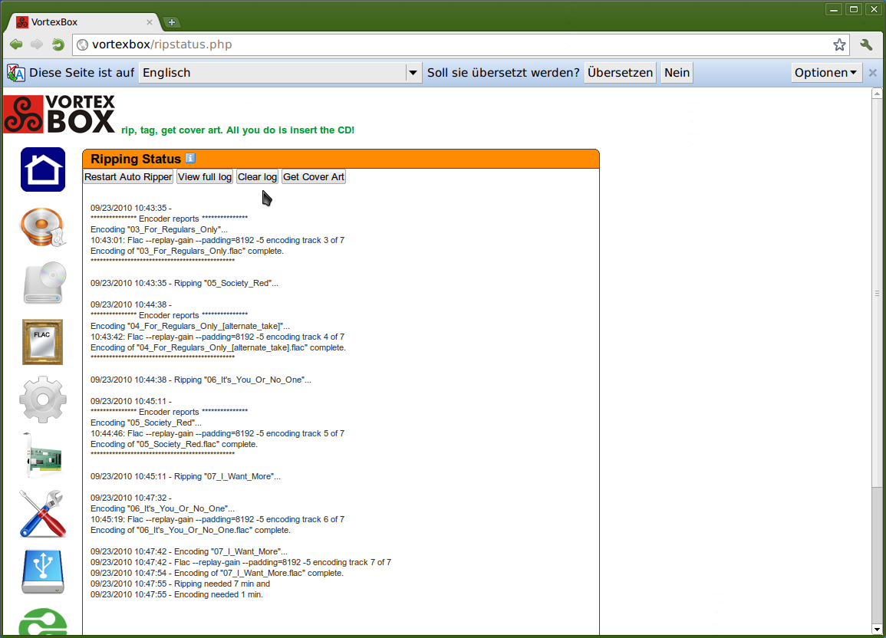Screen dimensions: 886x638
Task: Open the framed FLAC icon
Action: coord(43,342)
